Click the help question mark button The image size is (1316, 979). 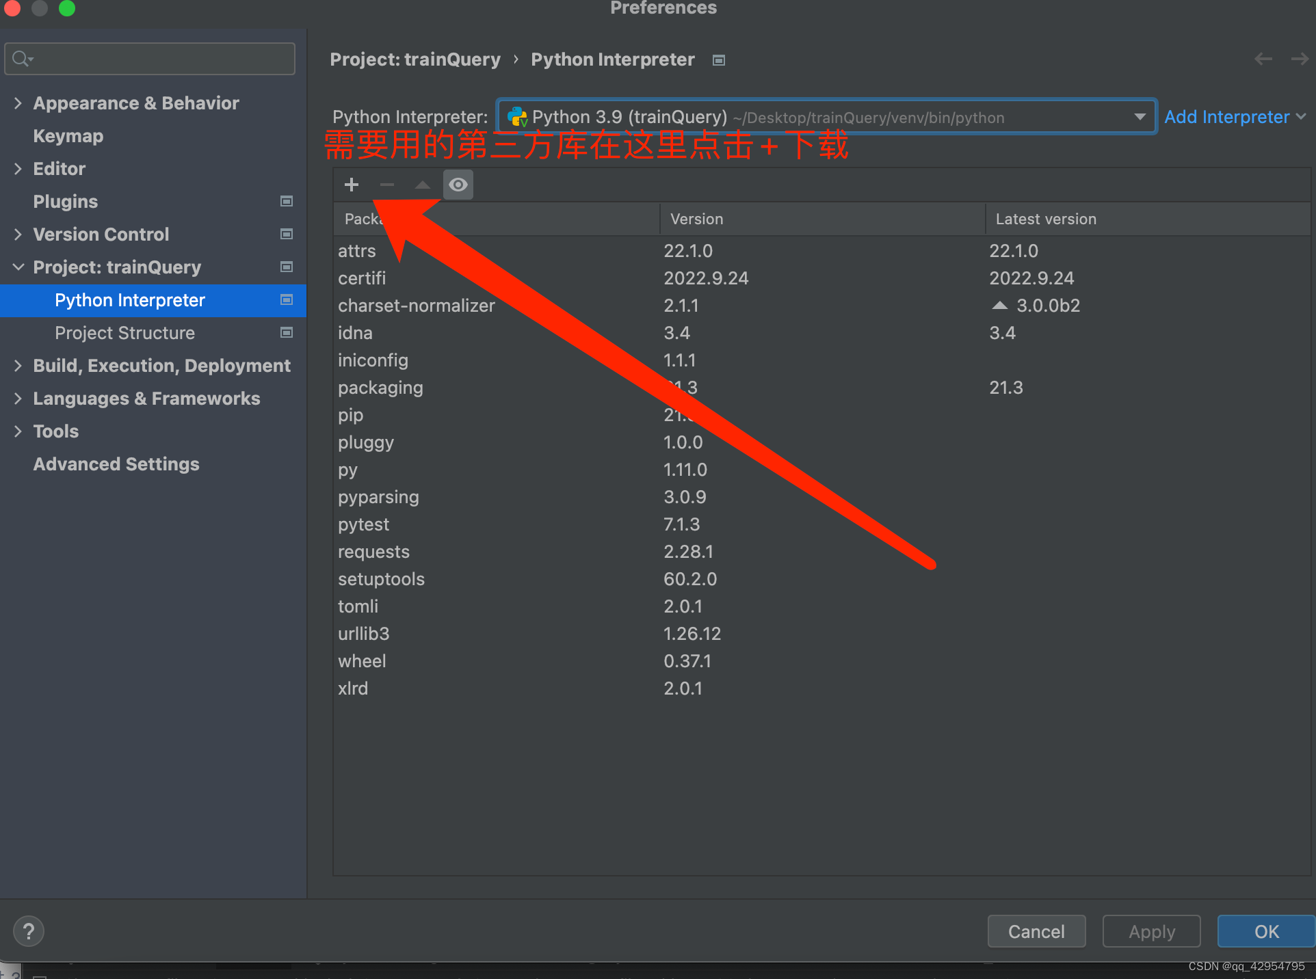point(29,931)
